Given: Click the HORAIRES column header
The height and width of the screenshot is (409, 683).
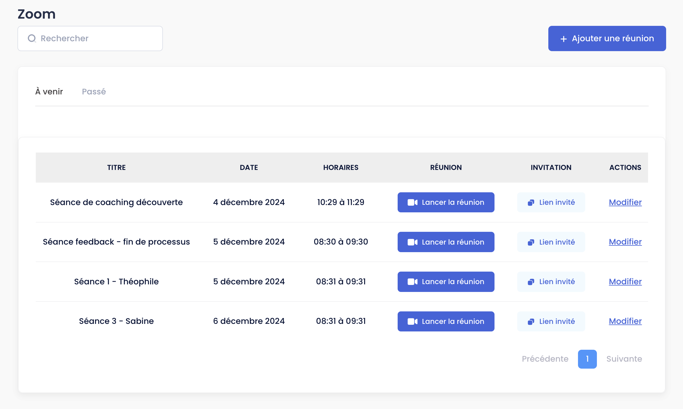Looking at the screenshot, I should [341, 167].
